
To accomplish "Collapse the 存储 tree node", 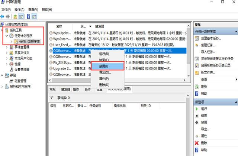I will [x=2, y=75].
